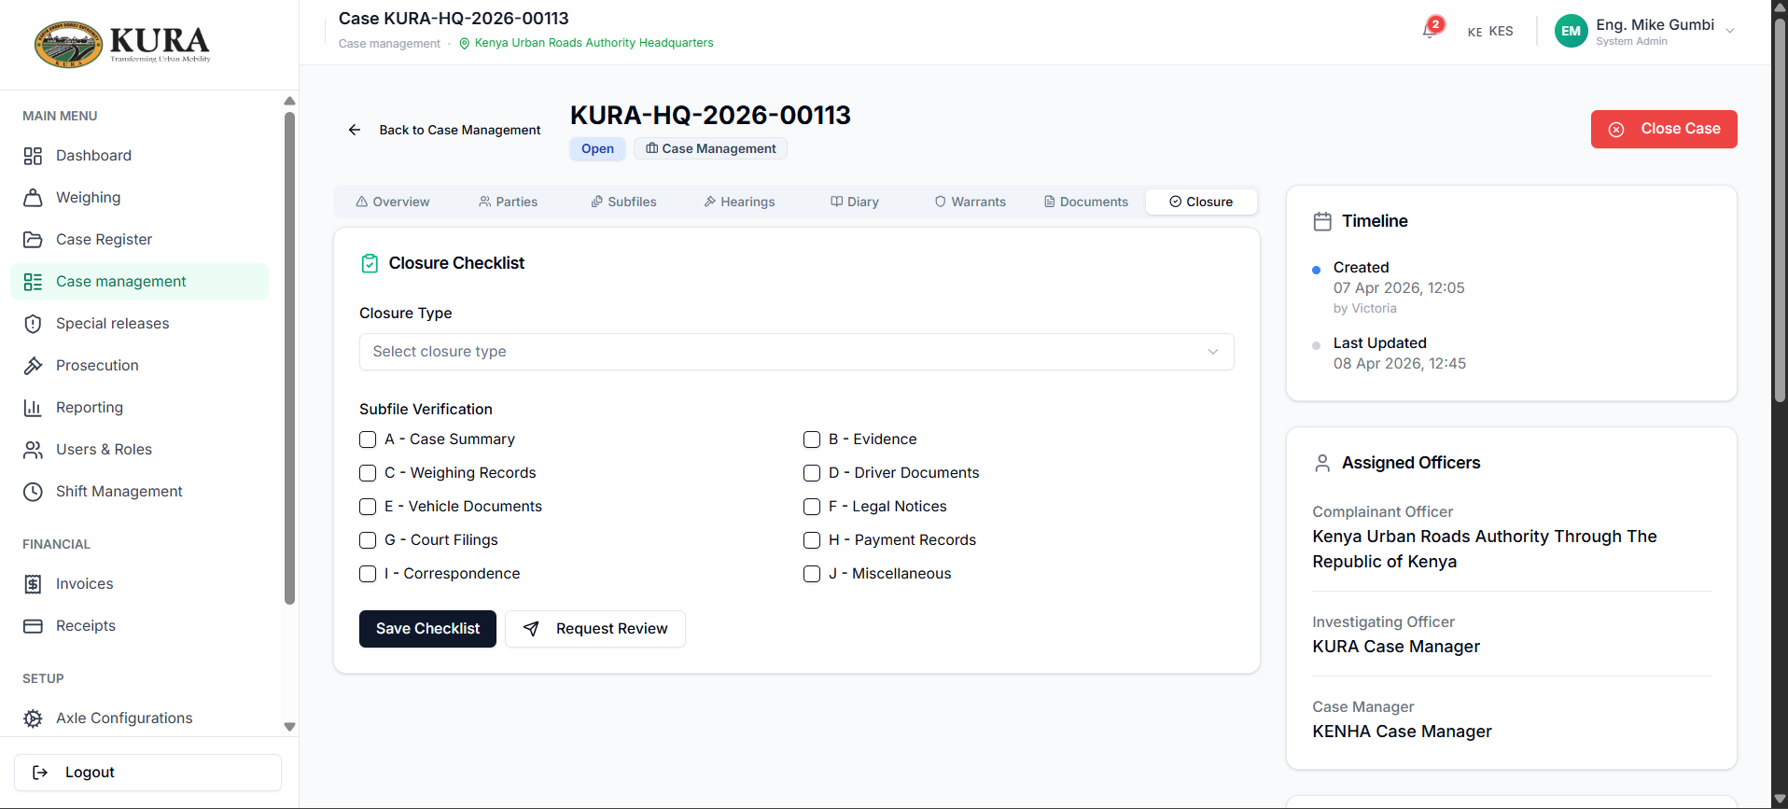Click the Assigned Officers person icon
Image resolution: width=1788 pixels, height=809 pixels.
tap(1322, 463)
